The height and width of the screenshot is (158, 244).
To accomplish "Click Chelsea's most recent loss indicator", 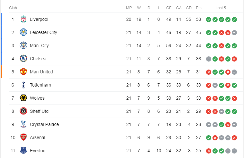I will click(234, 59).
